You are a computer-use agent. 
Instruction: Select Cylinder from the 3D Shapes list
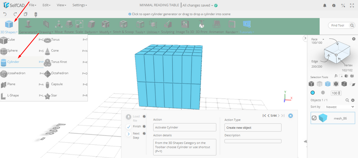[13, 62]
